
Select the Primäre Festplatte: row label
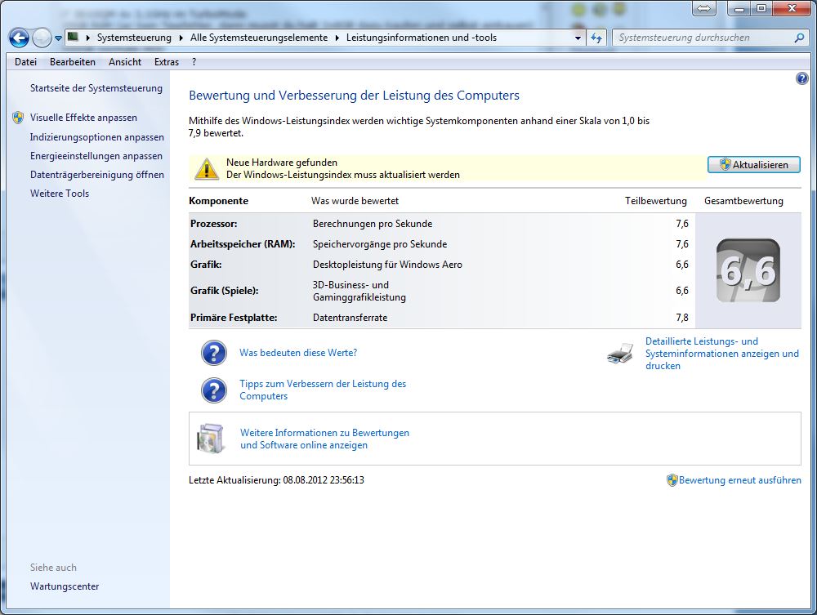(234, 317)
